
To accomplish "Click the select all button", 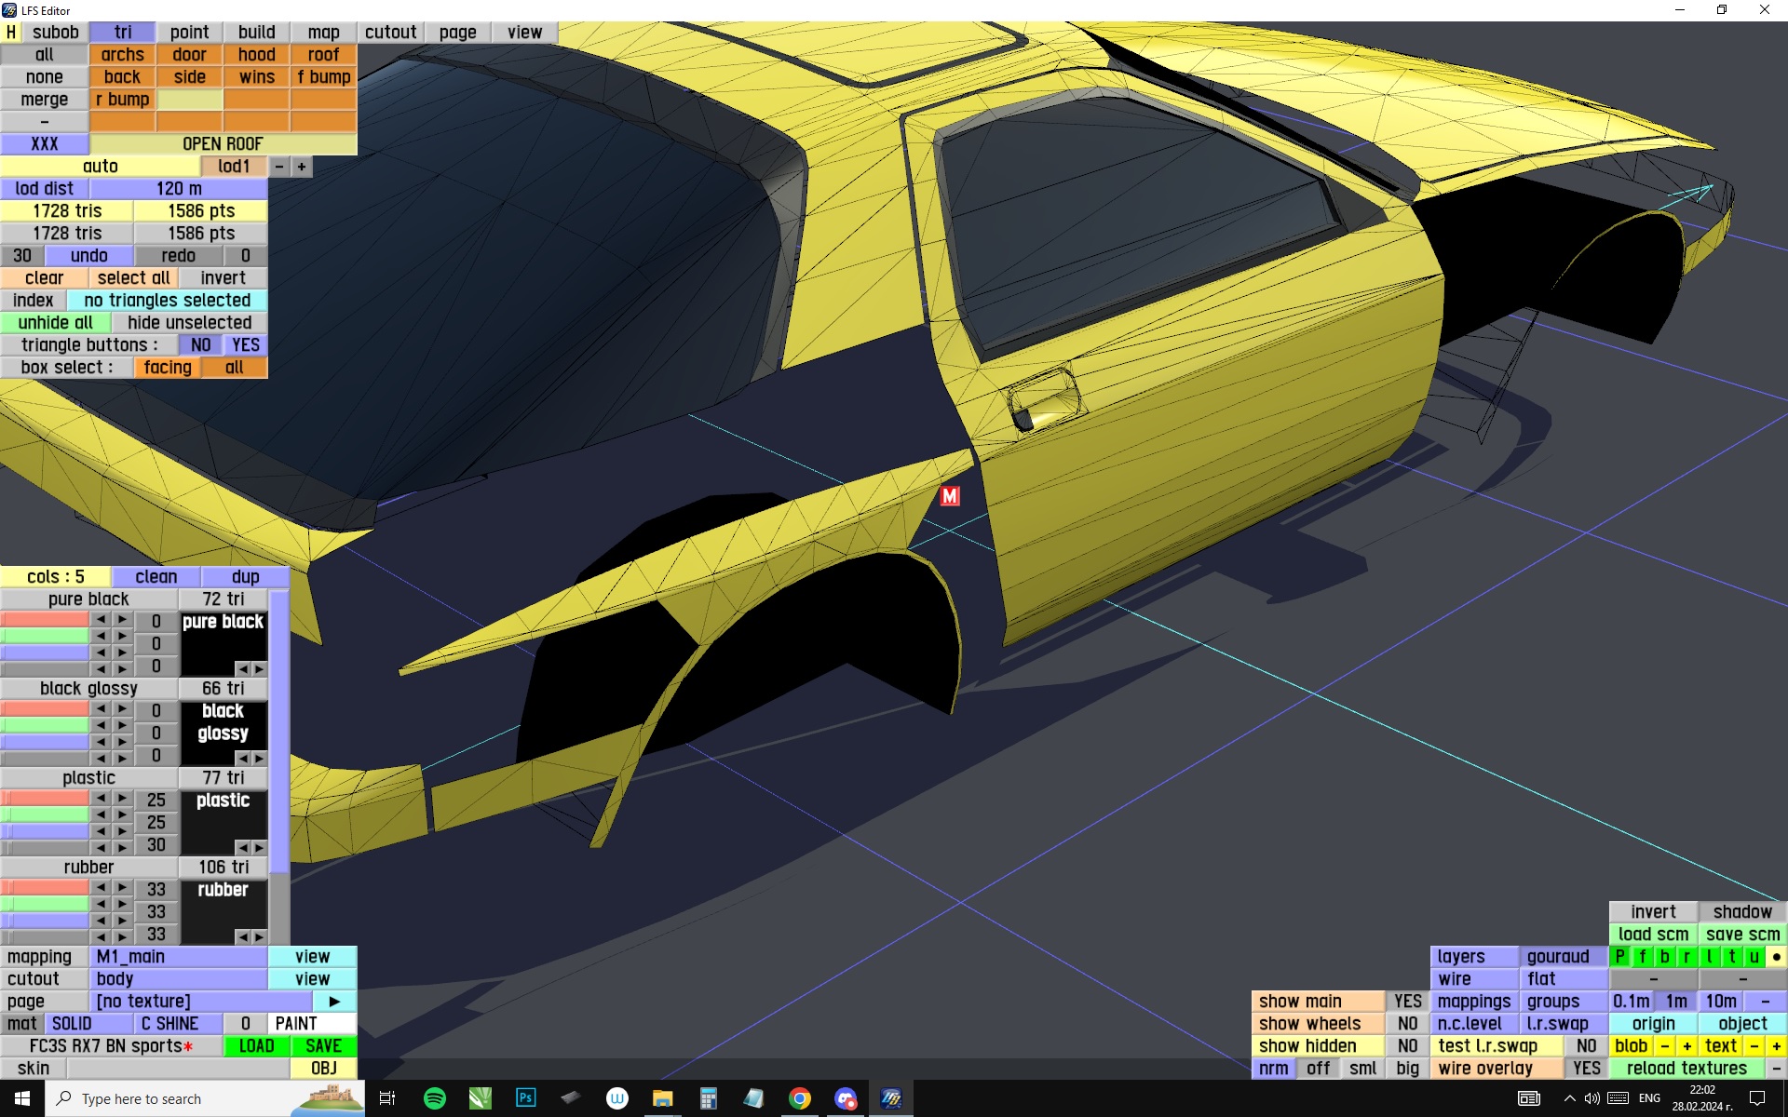I will [x=133, y=278].
